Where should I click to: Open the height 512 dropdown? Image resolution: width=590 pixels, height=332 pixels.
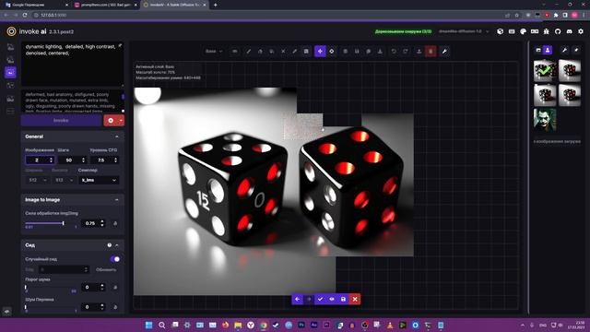point(64,180)
